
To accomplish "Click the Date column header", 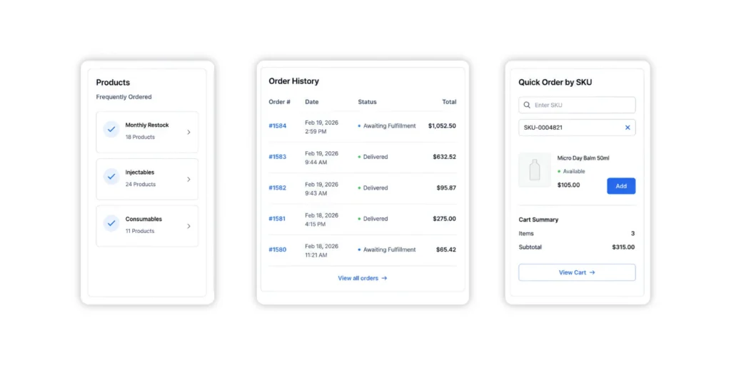I will pyautogui.click(x=312, y=102).
